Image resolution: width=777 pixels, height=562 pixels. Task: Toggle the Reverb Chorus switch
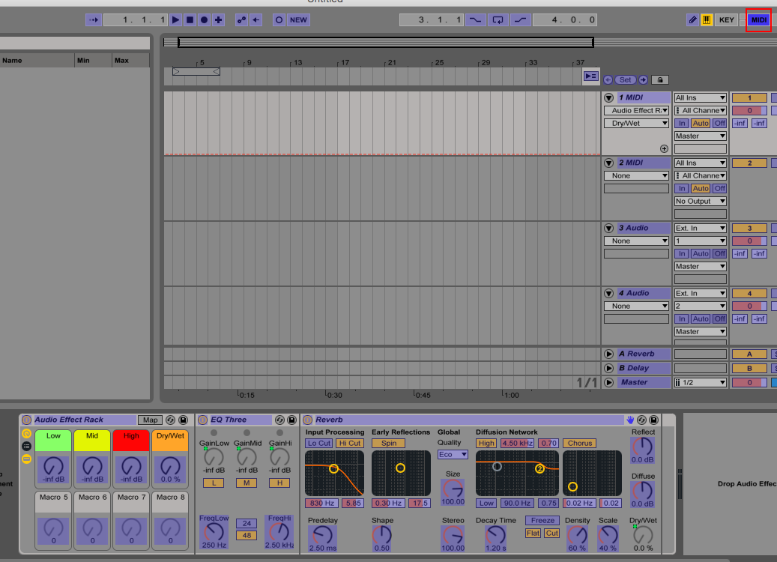(580, 443)
